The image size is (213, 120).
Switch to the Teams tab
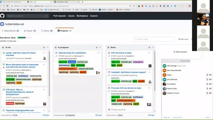47,31
